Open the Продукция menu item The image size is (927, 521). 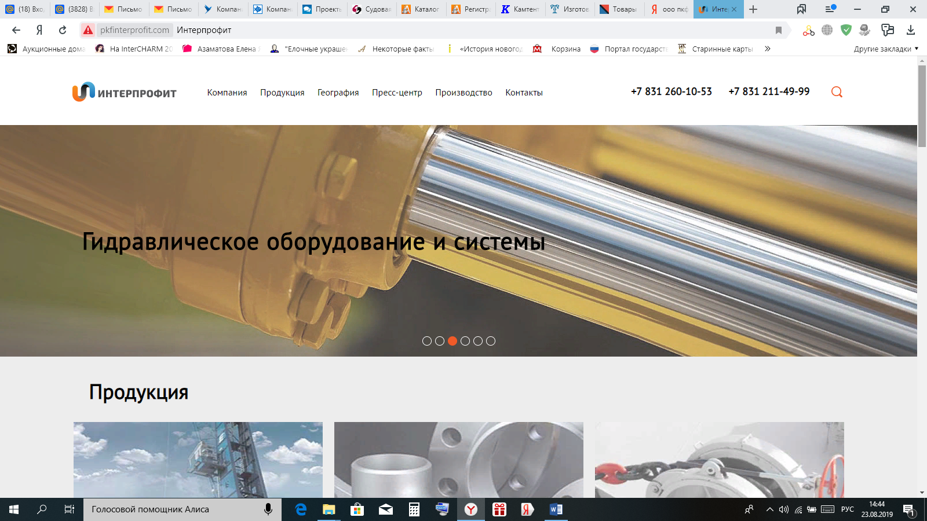[282, 93]
